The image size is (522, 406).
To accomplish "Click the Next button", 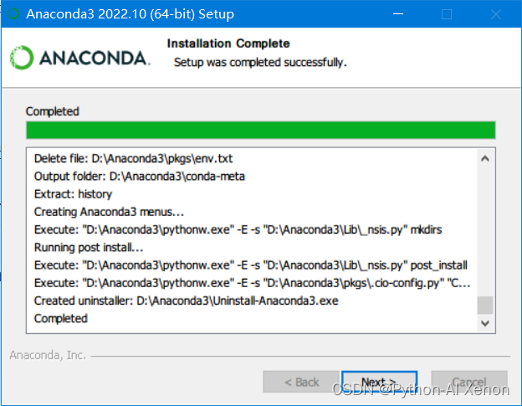I will [379, 382].
